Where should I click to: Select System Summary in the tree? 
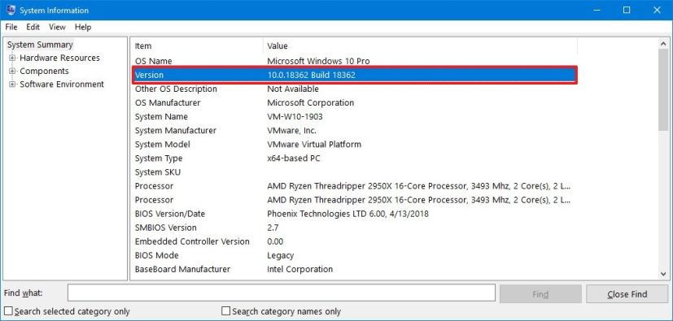click(40, 45)
